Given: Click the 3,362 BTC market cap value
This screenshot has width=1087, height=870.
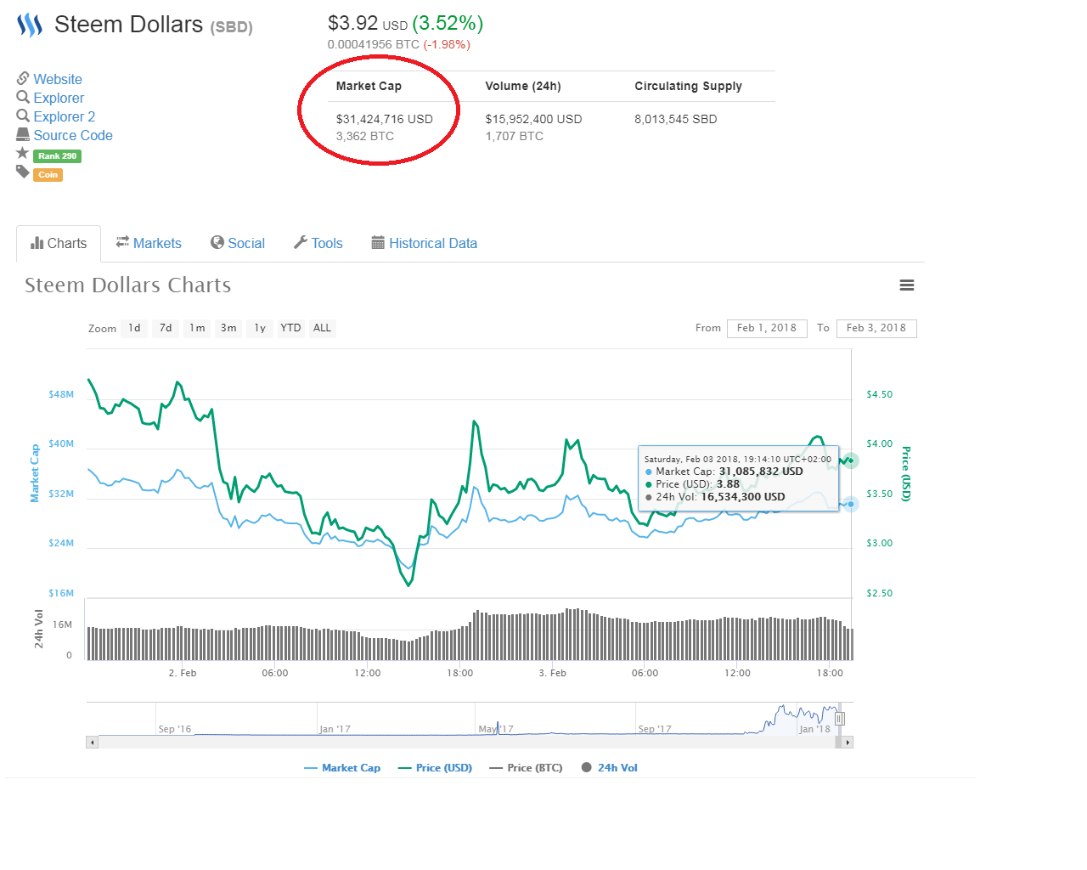Looking at the screenshot, I should click(x=365, y=136).
